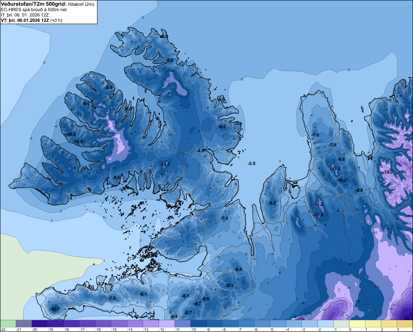
Task: Click the -22 legend scale label
Action: pos(3,330)
